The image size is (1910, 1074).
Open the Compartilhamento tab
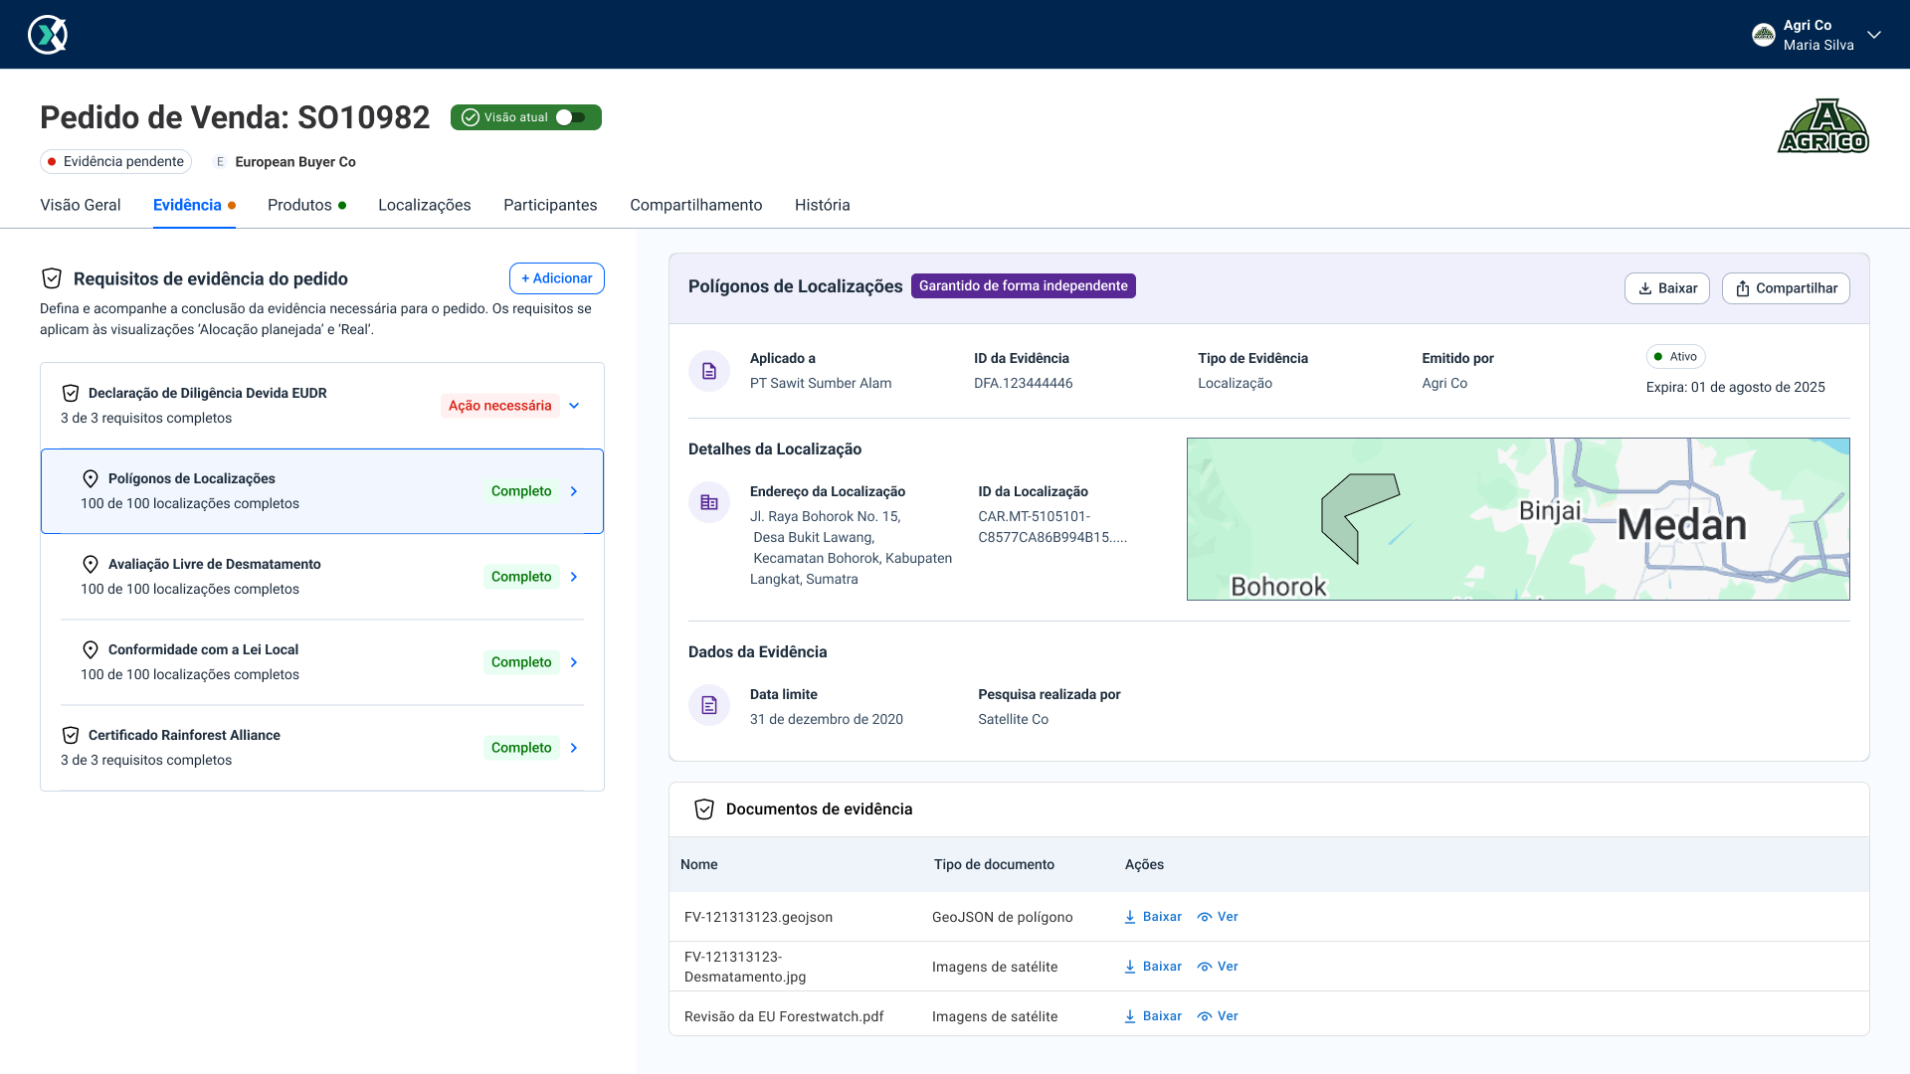click(695, 205)
